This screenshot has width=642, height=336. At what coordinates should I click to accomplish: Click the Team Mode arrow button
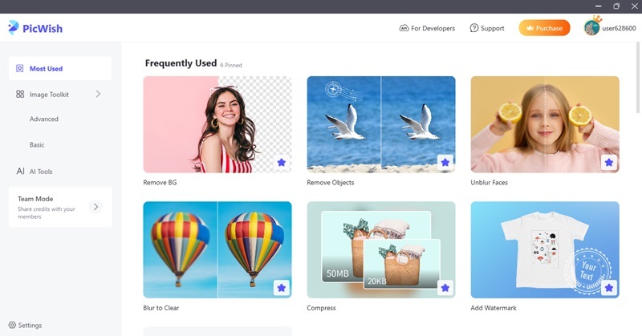95,207
